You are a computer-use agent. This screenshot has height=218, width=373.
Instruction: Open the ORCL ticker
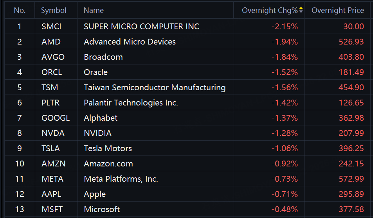(52, 72)
